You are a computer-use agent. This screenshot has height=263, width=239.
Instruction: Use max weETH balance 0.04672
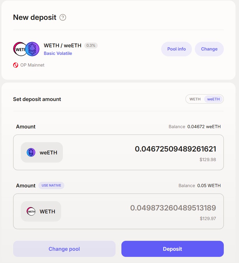195,127
